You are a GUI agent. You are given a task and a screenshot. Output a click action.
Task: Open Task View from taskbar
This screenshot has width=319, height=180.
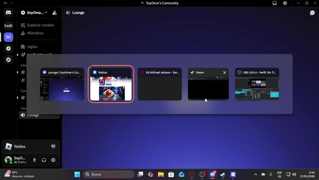click(x=140, y=174)
